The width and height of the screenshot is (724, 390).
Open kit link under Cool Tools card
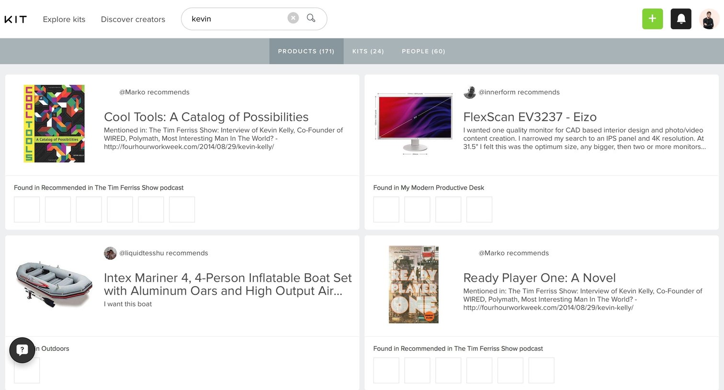pos(112,188)
